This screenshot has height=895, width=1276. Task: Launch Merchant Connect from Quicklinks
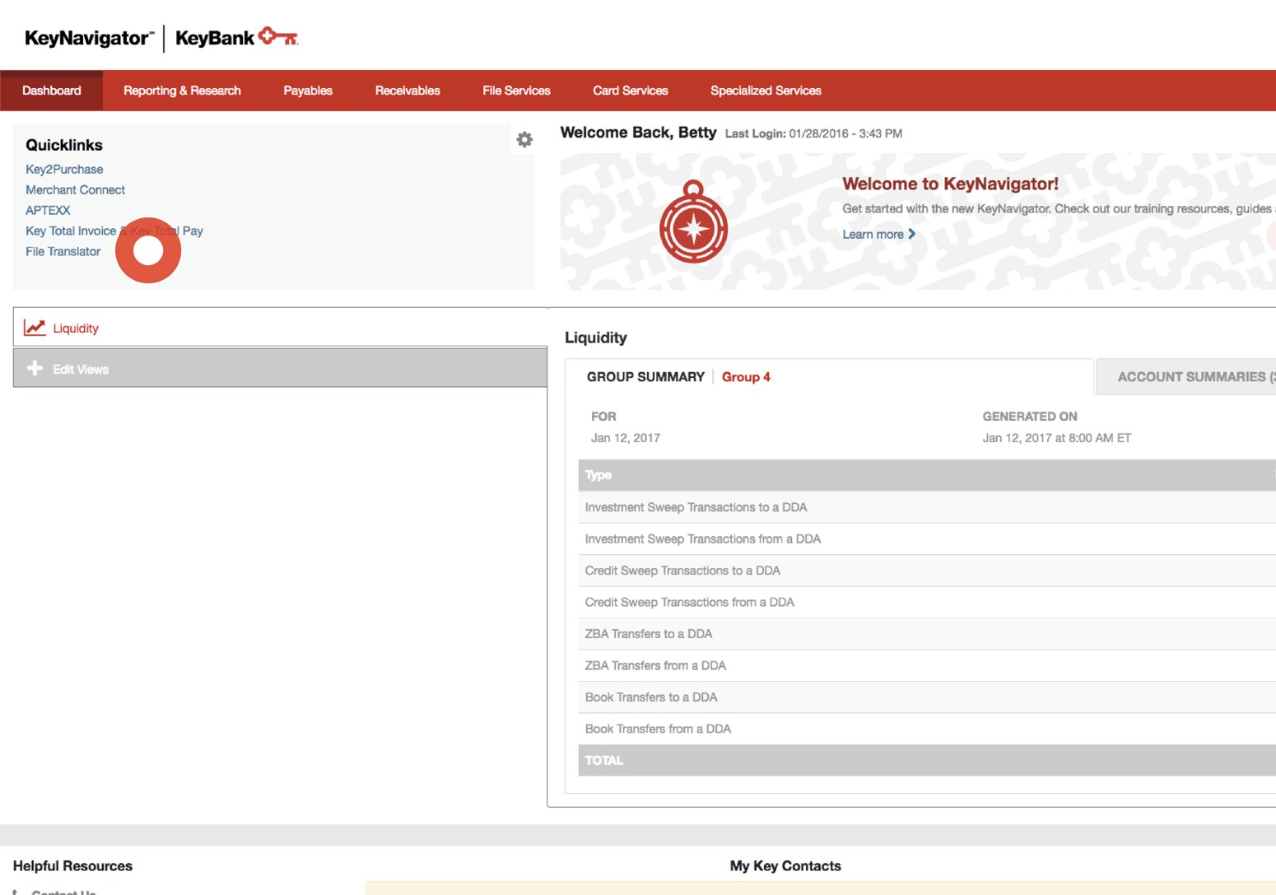(x=75, y=189)
